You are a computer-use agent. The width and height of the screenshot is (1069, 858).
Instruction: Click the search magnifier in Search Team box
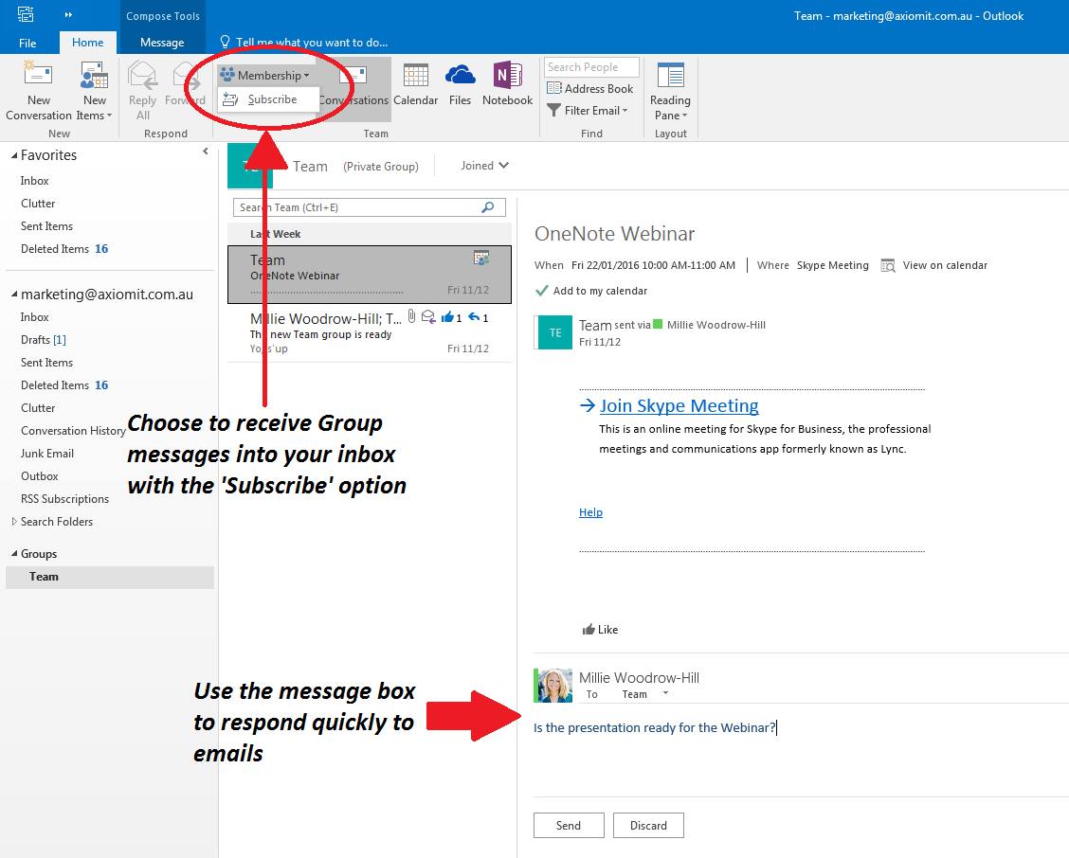488,207
